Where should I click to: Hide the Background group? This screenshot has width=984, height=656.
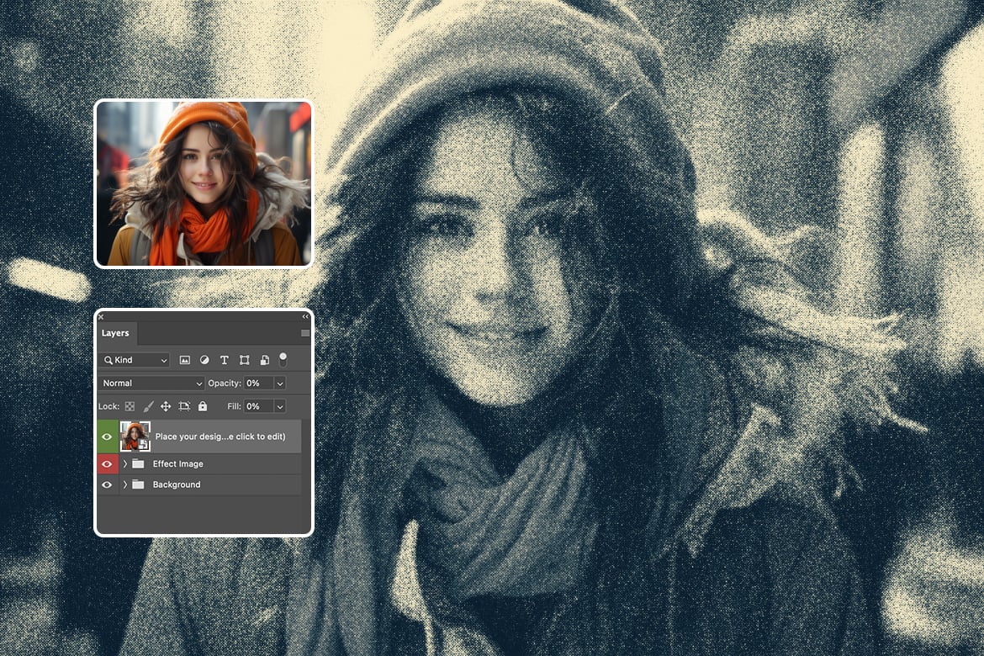107,484
